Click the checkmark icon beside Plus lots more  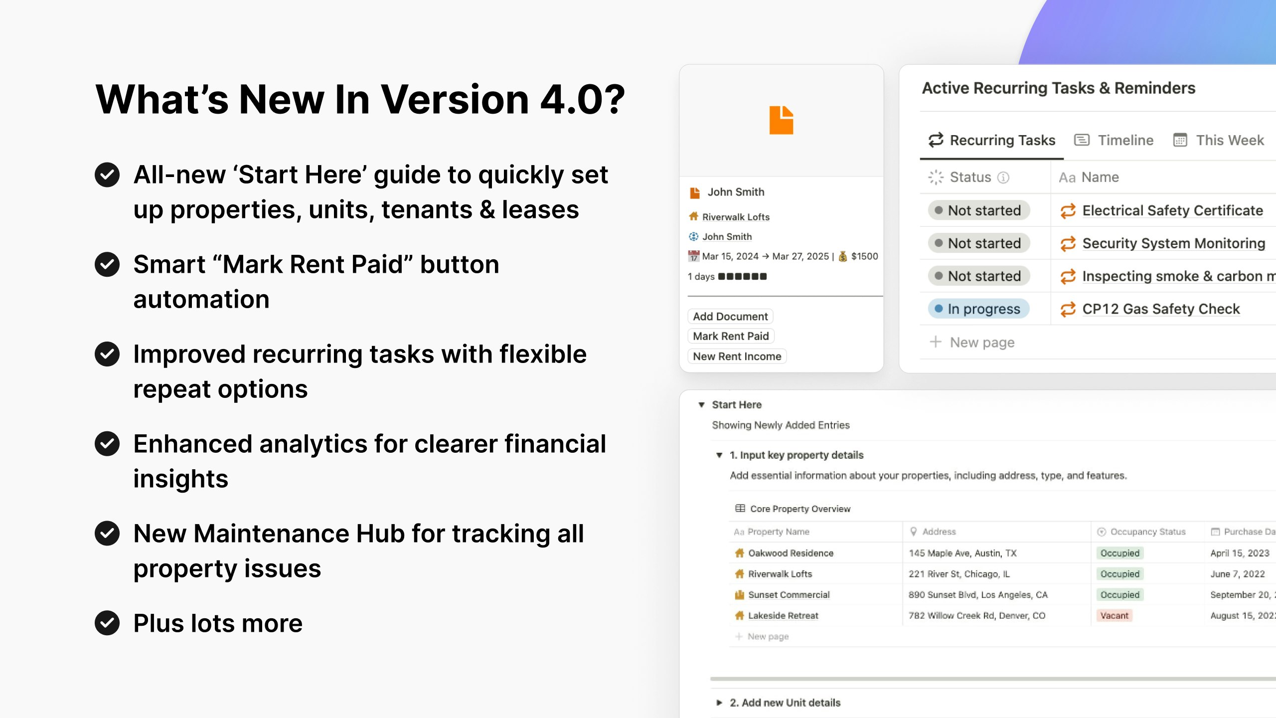click(x=107, y=623)
